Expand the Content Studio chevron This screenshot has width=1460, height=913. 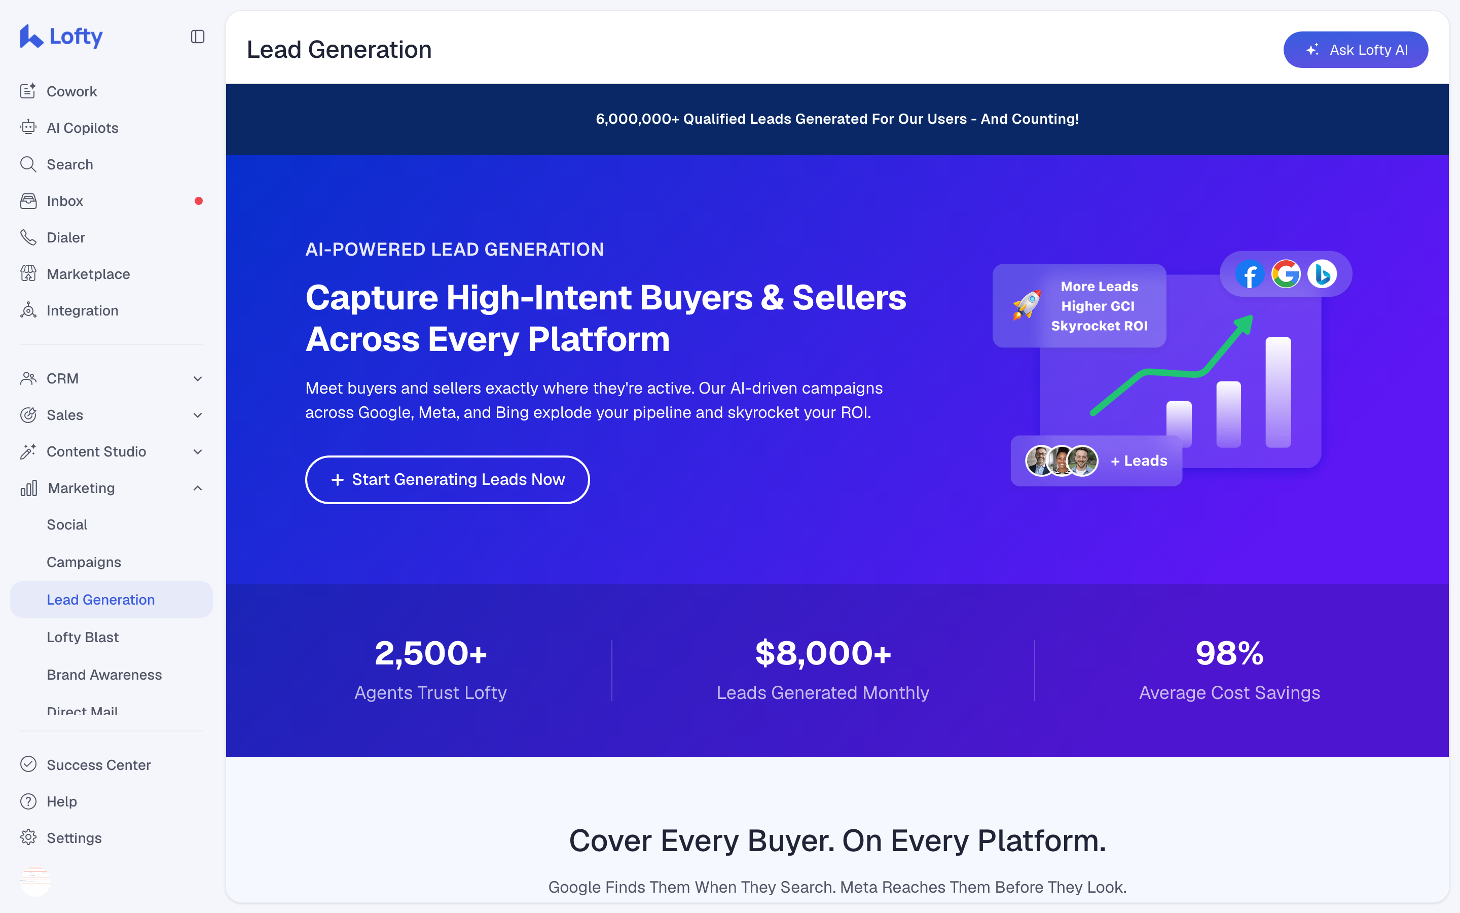pyautogui.click(x=197, y=451)
